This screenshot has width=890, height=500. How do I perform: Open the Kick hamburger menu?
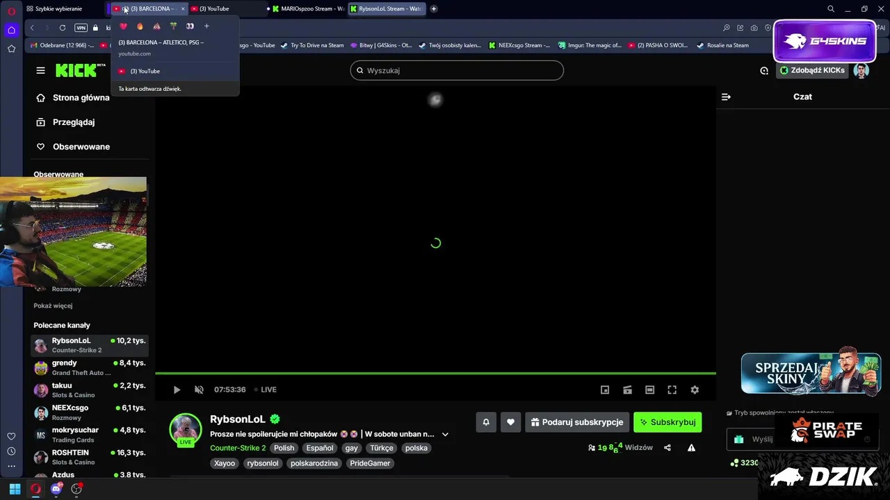coord(40,70)
